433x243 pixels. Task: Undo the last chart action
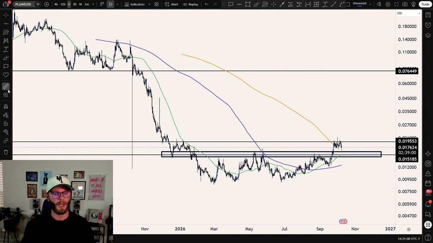206,4
